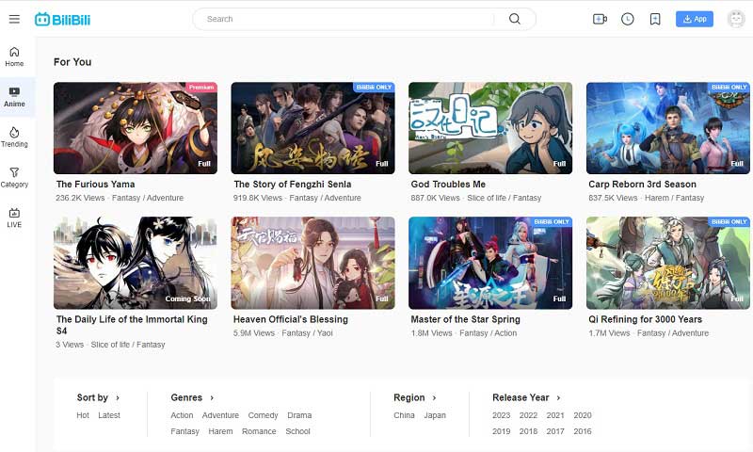Click the App download button
Image resolution: width=753 pixels, height=452 pixels.
(x=695, y=19)
